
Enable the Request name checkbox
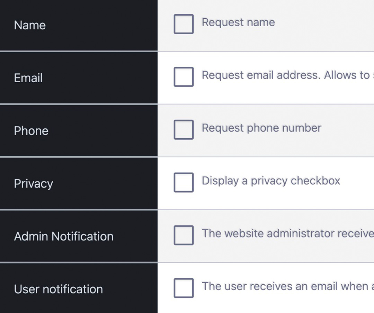[184, 24]
